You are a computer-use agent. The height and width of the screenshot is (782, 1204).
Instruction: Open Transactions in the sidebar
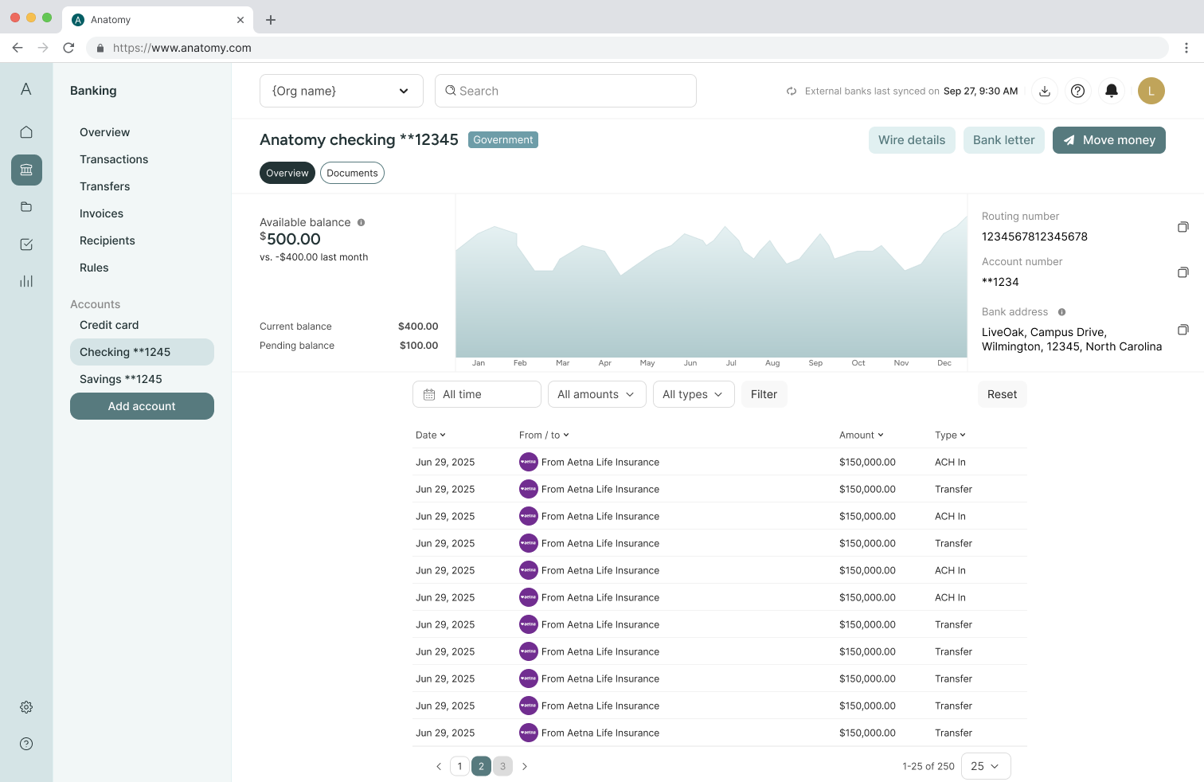114,159
